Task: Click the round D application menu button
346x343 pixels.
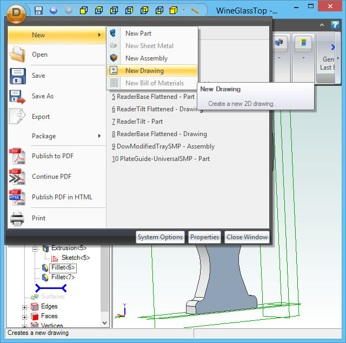Action: point(16,14)
